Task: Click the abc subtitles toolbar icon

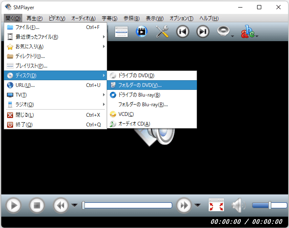Action: click(247, 31)
